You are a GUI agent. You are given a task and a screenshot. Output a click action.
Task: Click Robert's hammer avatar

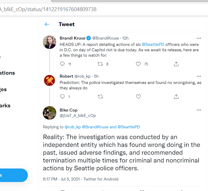(49, 80)
